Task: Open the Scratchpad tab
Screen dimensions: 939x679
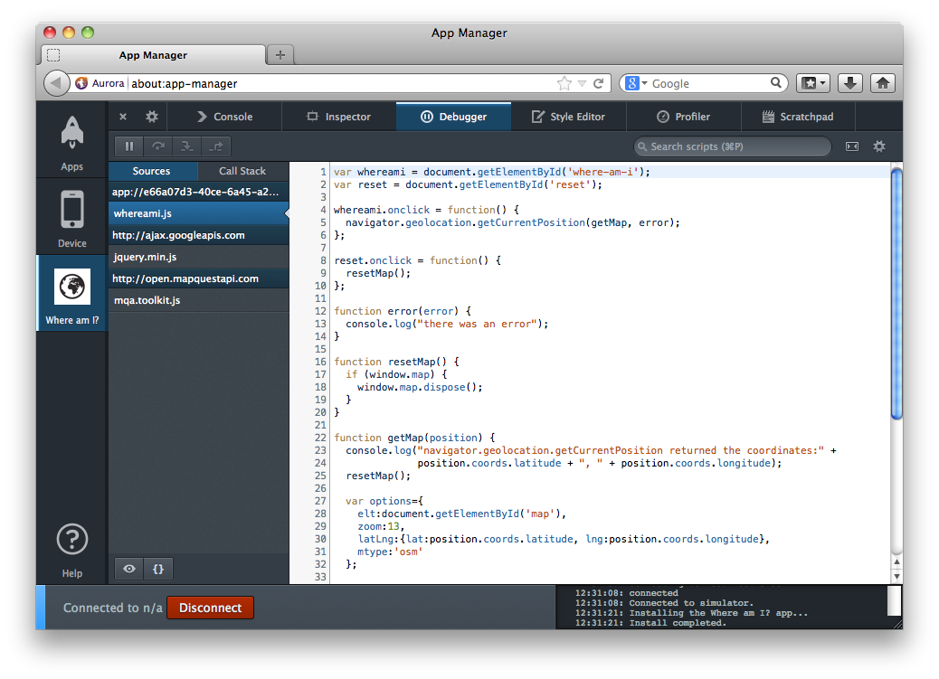Action: click(798, 117)
